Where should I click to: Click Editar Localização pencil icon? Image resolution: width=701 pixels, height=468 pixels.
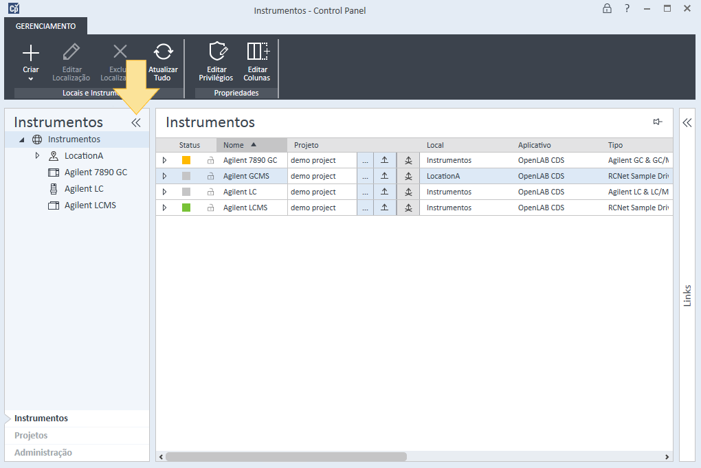tap(71, 52)
